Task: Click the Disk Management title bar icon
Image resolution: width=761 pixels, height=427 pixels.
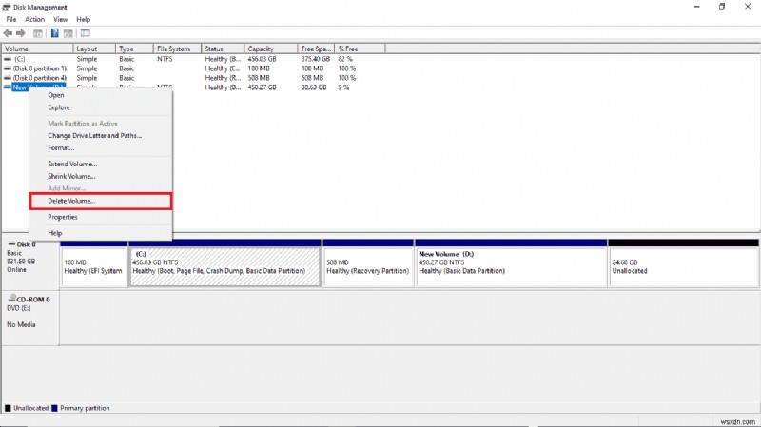Action: pos(7,7)
